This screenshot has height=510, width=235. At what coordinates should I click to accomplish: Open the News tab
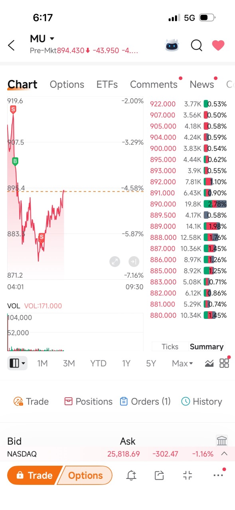(x=202, y=84)
